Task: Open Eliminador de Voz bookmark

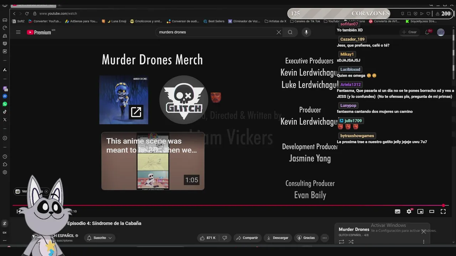Action: click(244, 21)
